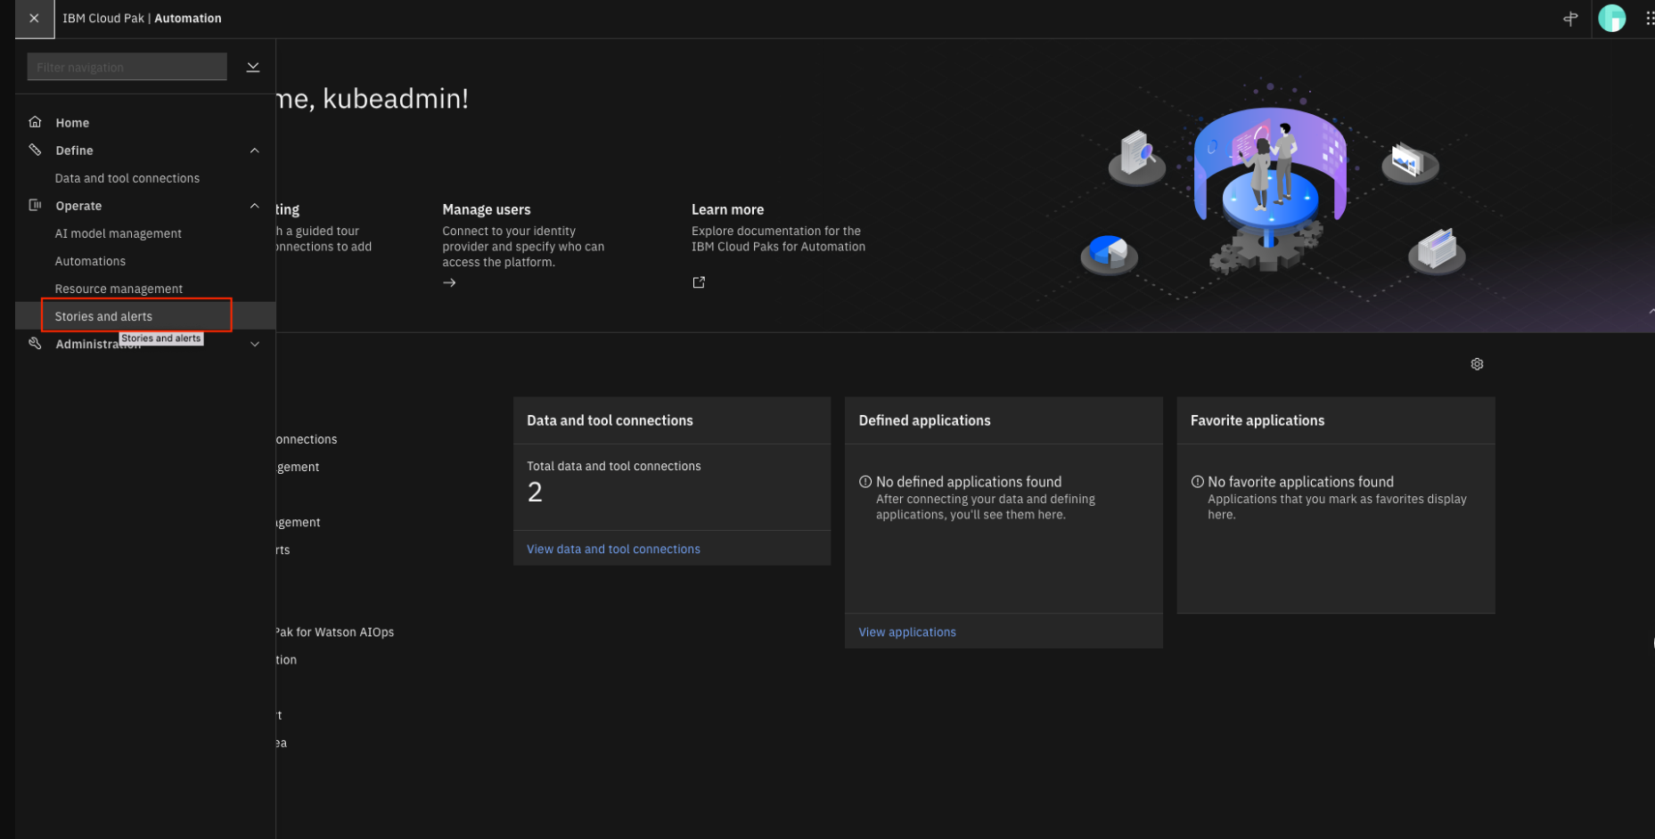Click the Operate section icon
This screenshot has width=1655, height=839.
click(36, 205)
